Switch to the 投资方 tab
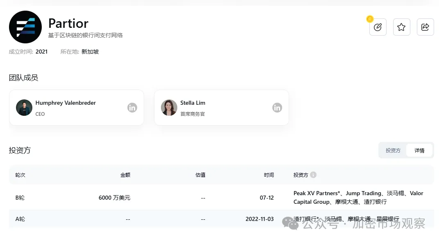The image size is (439, 241). tap(393, 150)
